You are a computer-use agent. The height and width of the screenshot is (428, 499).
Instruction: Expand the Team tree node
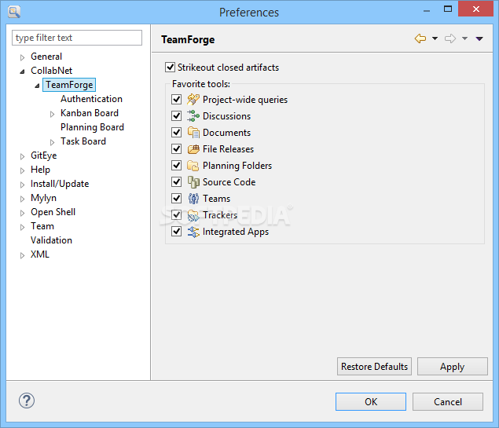[22, 227]
